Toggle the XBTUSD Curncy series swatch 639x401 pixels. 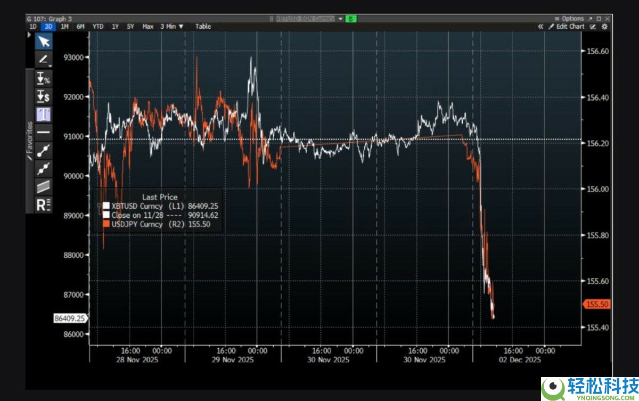[x=106, y=206]
